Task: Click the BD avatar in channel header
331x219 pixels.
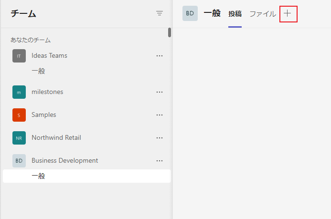Action: tap(190, 13)
